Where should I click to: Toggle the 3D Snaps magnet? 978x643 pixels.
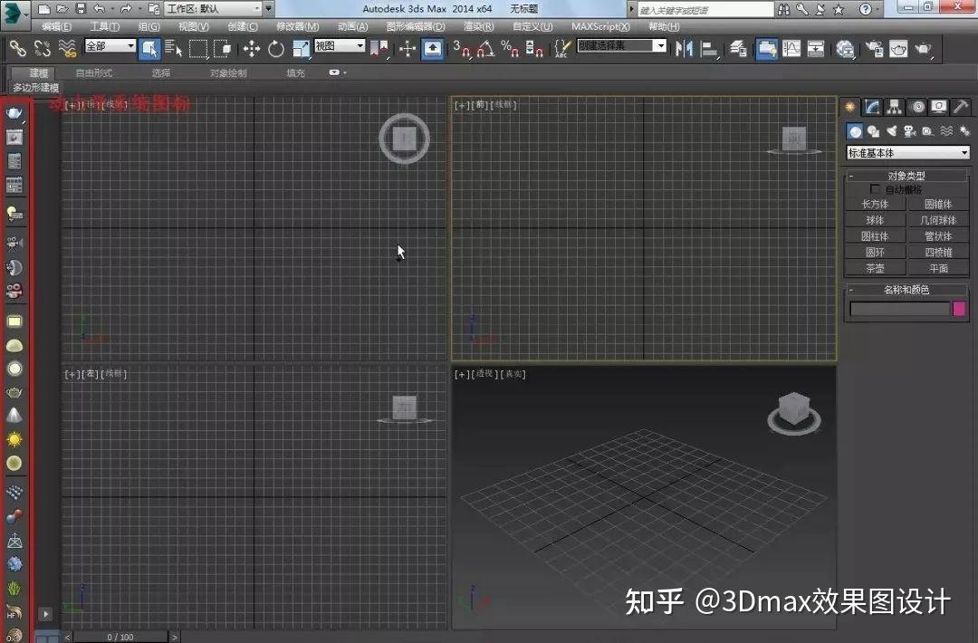[462, 48]
